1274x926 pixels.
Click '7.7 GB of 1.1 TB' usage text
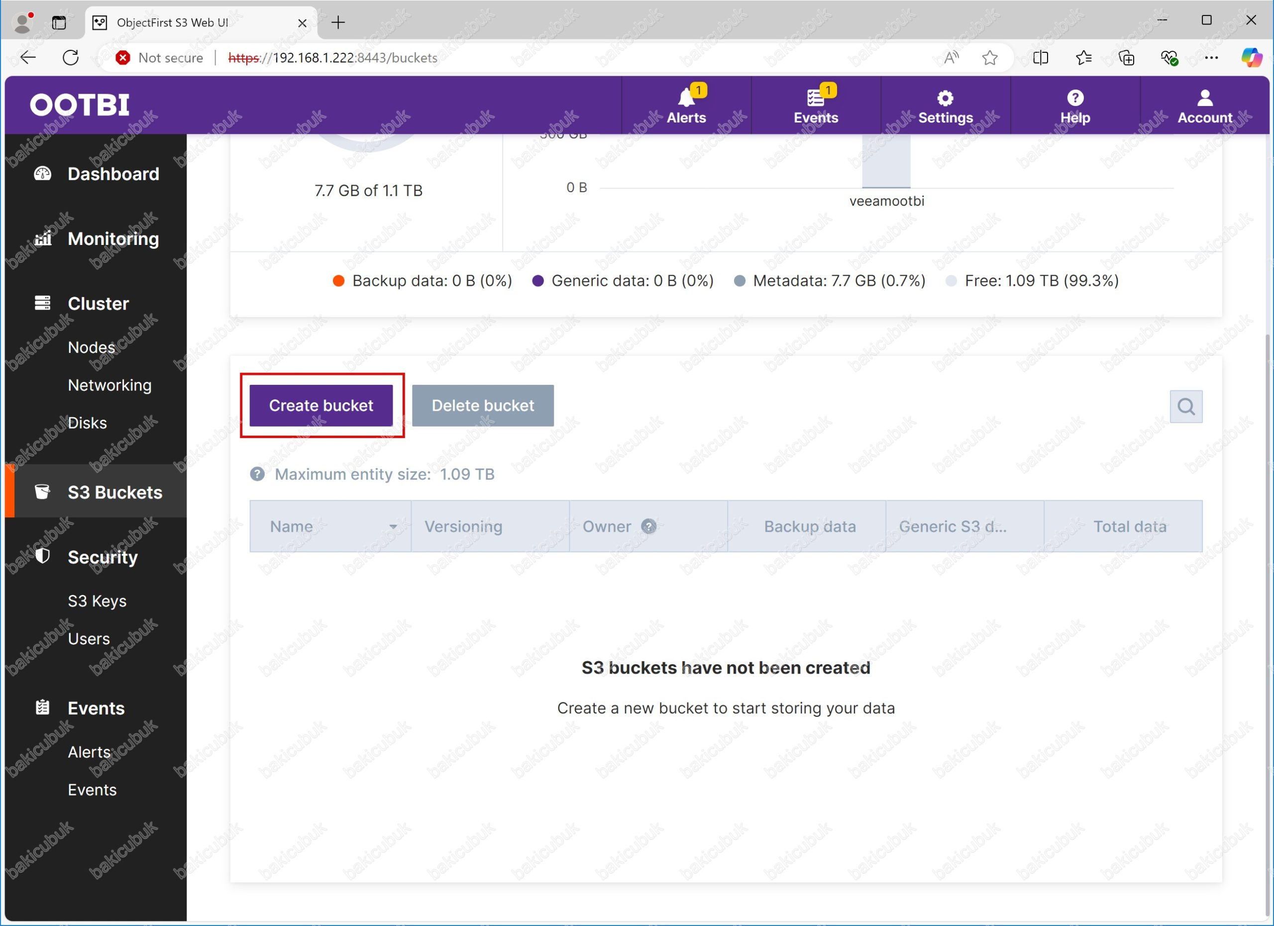pos(368,191)
